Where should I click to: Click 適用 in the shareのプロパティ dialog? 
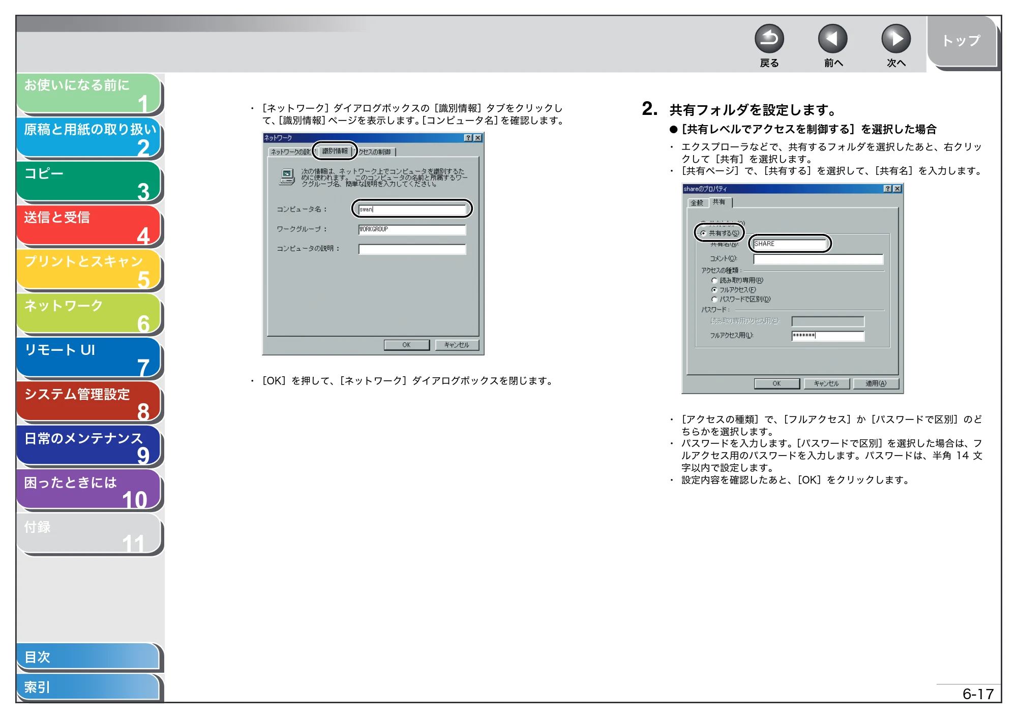coord(876,383)
